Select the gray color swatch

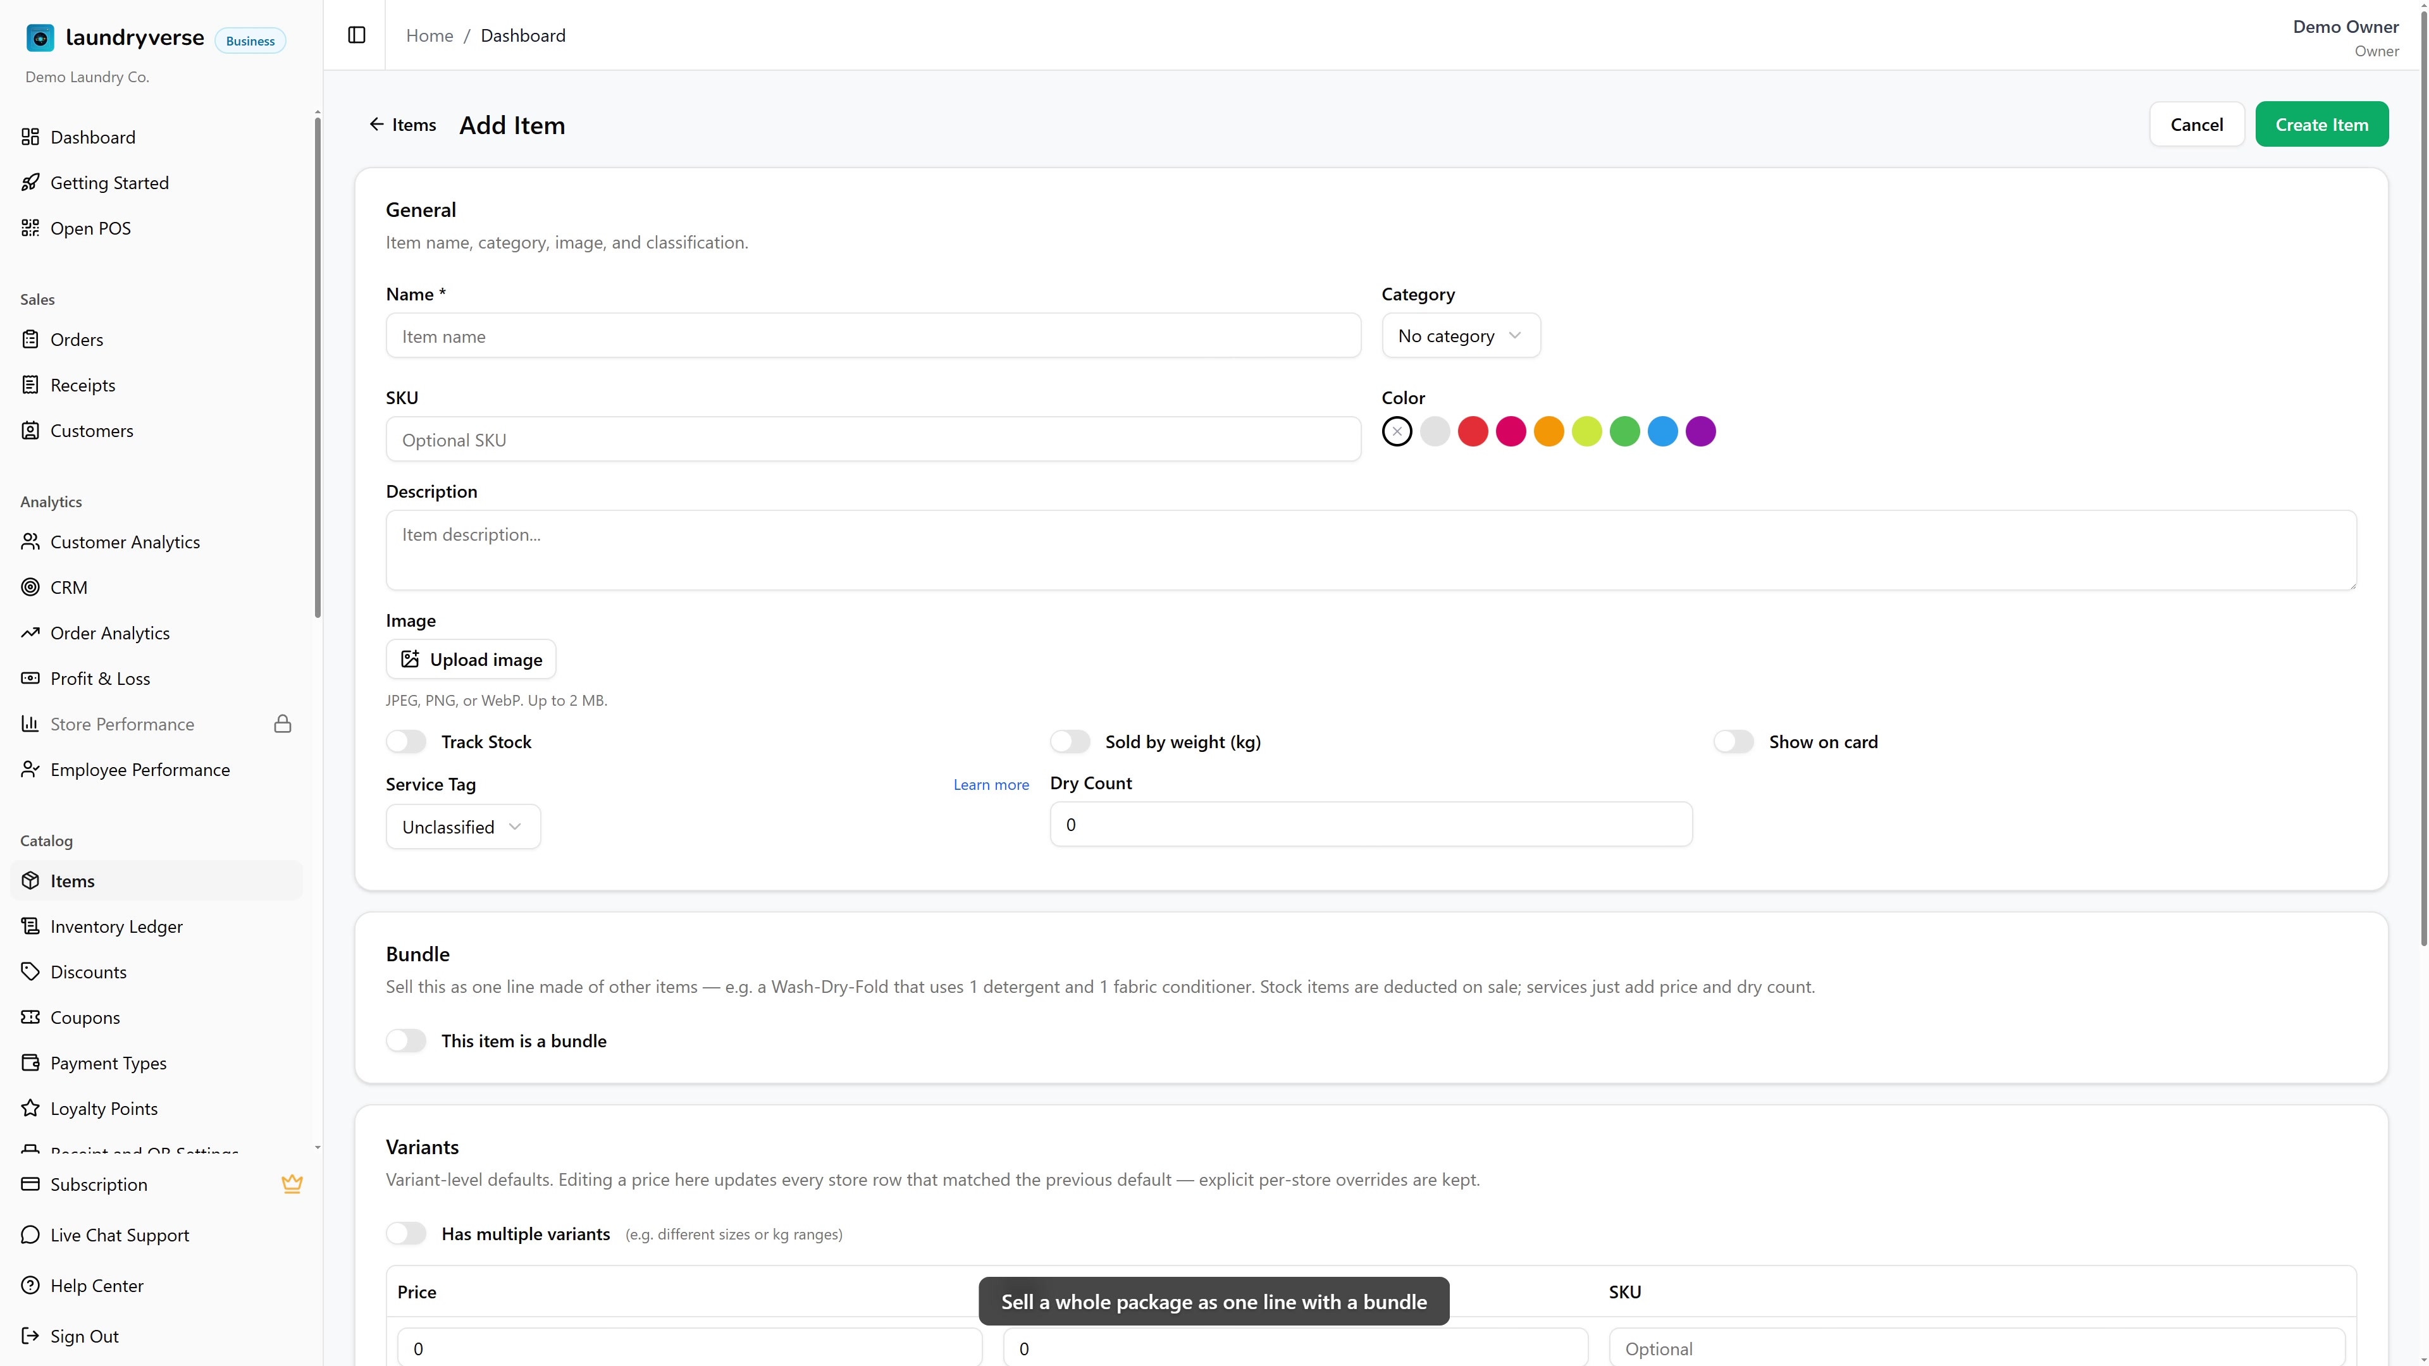pos(1435,432)
